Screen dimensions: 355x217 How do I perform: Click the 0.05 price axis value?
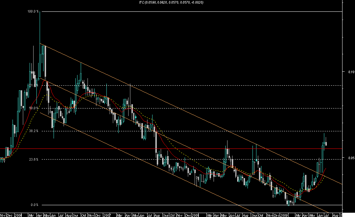pos(351,158)
